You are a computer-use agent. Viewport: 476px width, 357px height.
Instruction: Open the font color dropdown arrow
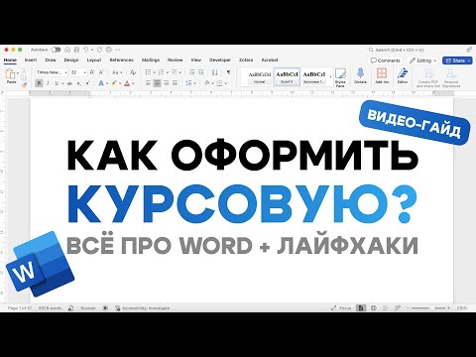(x=133, y=84)
